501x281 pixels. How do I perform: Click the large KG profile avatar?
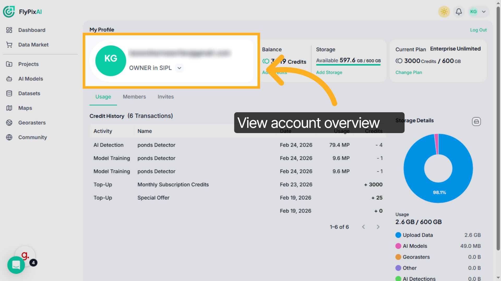tap(111, 61)
